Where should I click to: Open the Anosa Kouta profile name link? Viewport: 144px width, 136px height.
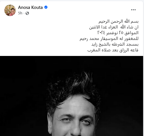click(x=30, y=7)
